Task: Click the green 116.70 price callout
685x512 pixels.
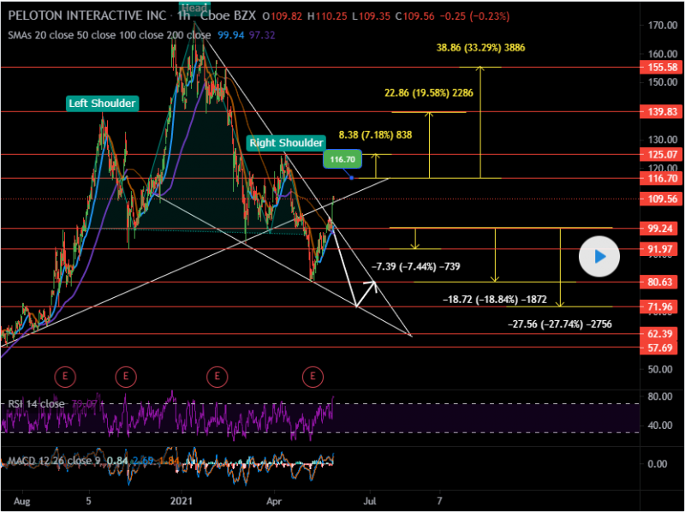Action: pyautogui.click(x=342, y=159)
